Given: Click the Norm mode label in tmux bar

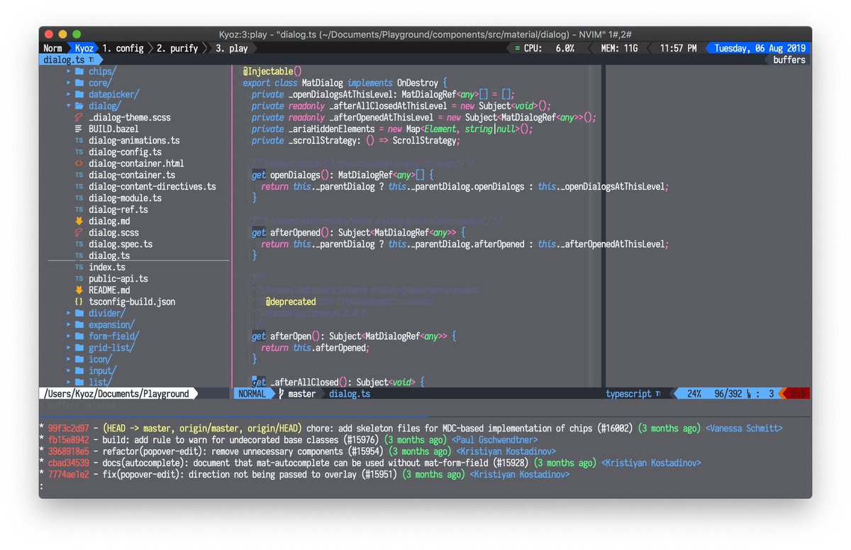Looking at the screenshot, I should 52,48.
